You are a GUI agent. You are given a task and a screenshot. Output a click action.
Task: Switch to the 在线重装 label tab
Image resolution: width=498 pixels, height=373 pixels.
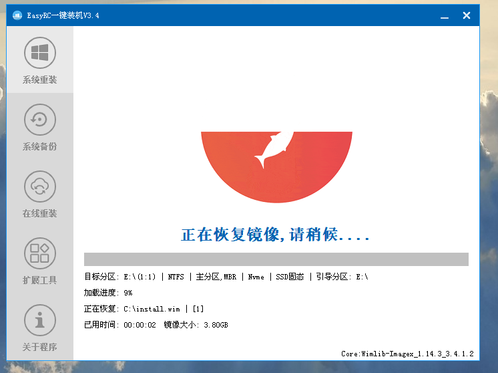[39, 213]
